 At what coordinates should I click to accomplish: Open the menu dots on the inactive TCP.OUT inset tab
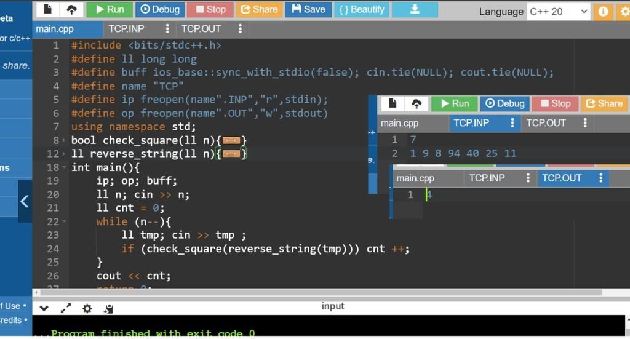tap(585, 122)
